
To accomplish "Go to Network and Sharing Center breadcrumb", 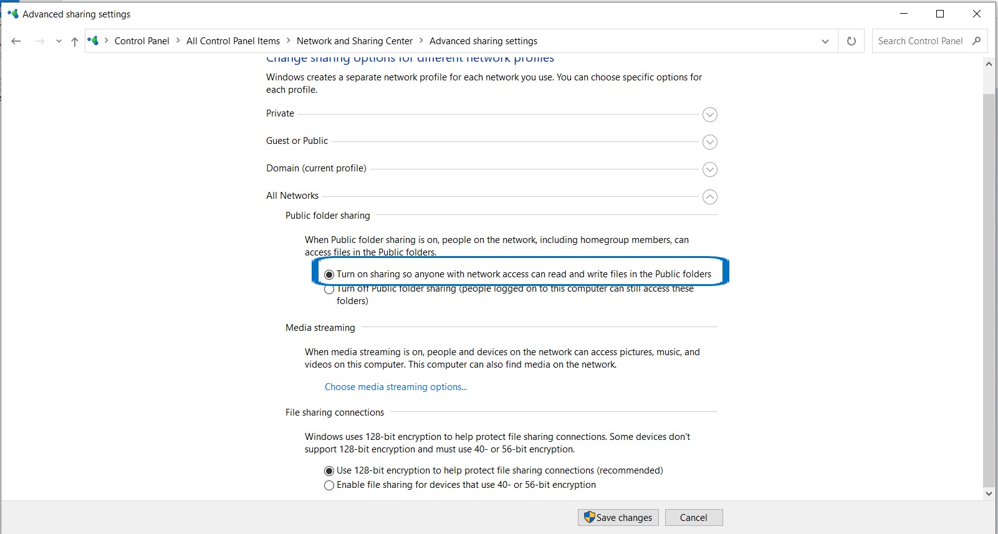I will 354,41.
